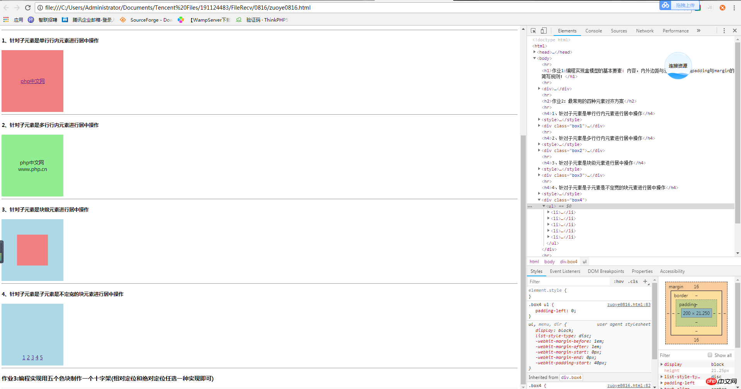The height and width of the screenshot is (389, 741).
Task: Switch to the Sources tab
Action: 619,30
